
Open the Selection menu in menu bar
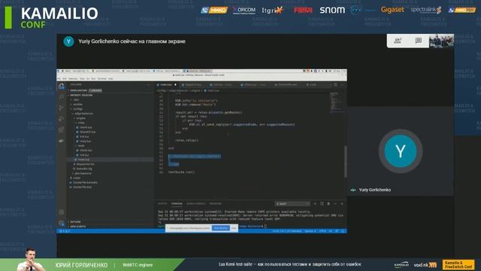74,79
